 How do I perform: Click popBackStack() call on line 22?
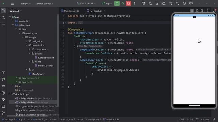(x=128, y=70)
